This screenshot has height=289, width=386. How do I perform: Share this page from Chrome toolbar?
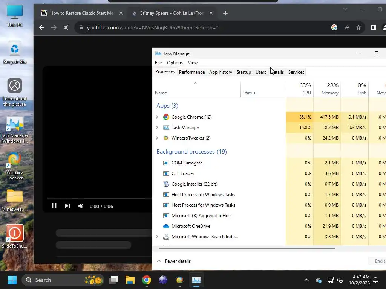346,27
